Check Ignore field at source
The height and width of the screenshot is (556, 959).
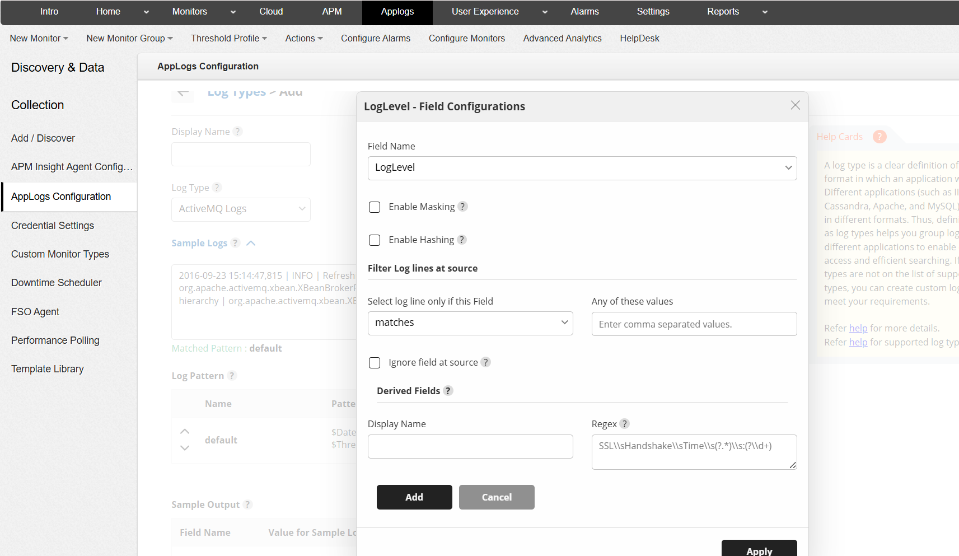pyautogui.click(x=375, y=362)
